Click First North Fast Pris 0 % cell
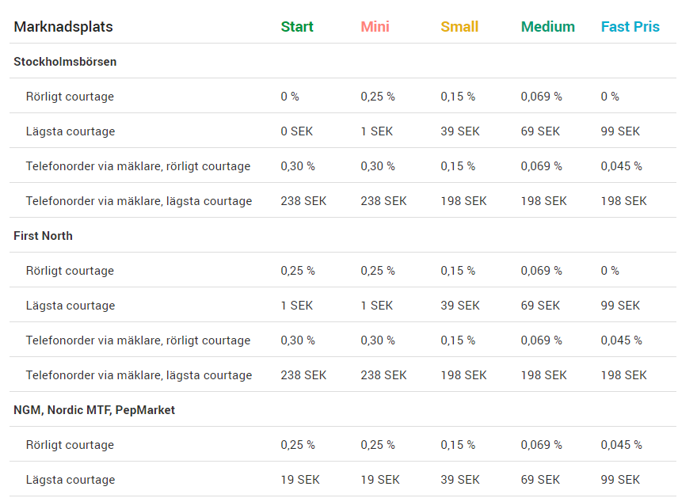This screenshot has width=697, height=498. click(x=610, y=271)
